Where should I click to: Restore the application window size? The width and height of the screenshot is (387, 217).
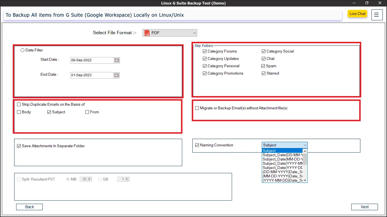click(x=367, y=3)
